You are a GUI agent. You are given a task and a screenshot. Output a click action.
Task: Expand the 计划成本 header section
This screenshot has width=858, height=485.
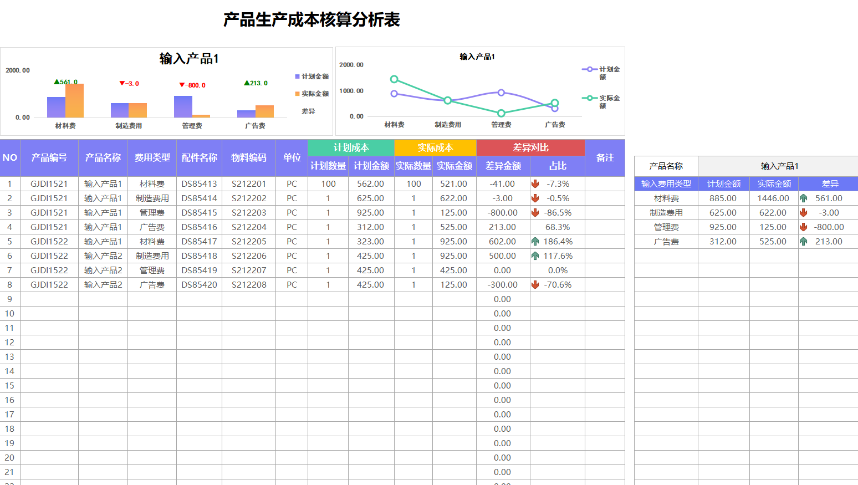[x=351, y=147]
